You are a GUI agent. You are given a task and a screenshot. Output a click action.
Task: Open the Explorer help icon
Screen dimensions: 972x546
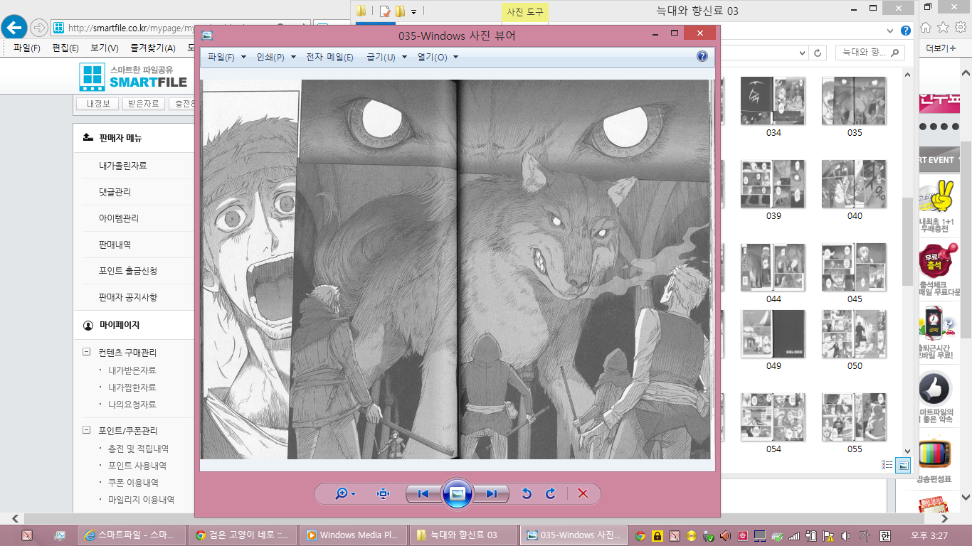906,31
